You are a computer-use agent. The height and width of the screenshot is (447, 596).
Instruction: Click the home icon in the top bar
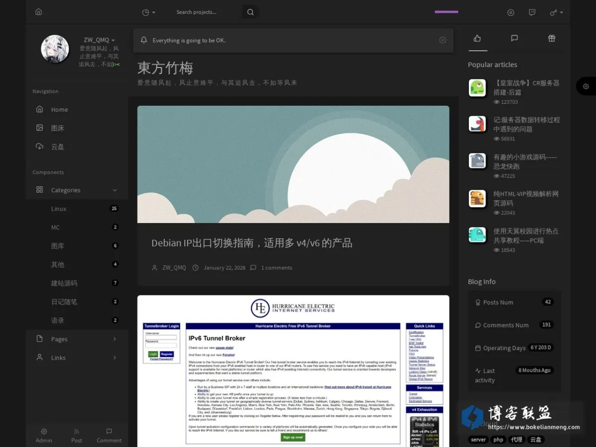(x=39, y=12)
